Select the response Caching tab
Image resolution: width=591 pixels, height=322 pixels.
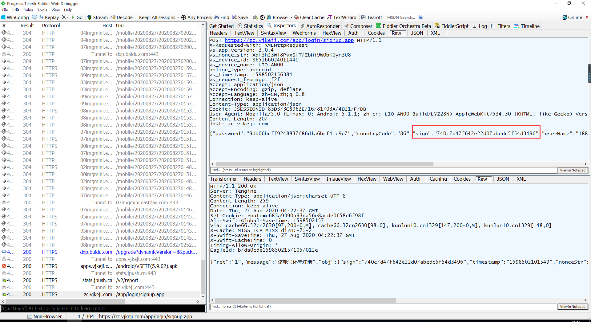(438, 179)
